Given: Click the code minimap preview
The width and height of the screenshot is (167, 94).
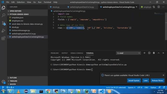Looking at the screenshot, I should click(159, 13).
